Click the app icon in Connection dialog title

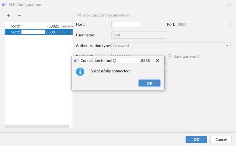[x=76, y=60]
